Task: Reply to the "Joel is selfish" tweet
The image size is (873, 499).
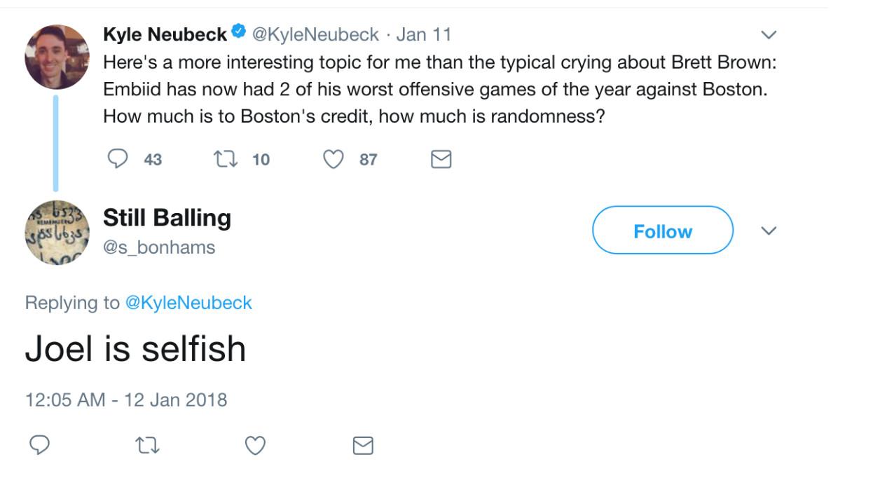Action: pos(39,445)
